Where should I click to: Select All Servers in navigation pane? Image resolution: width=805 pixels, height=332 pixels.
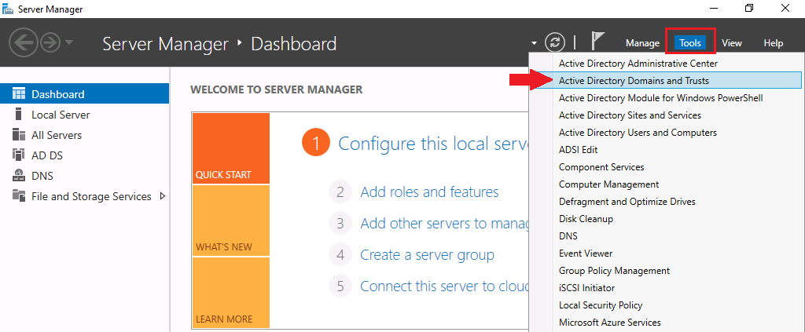tap(84, 135)
